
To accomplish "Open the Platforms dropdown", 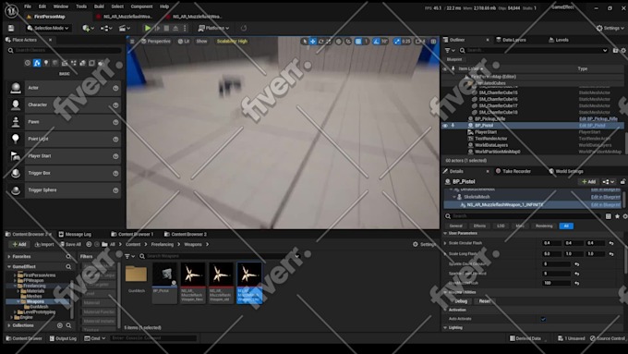I will tap(213, 28).
